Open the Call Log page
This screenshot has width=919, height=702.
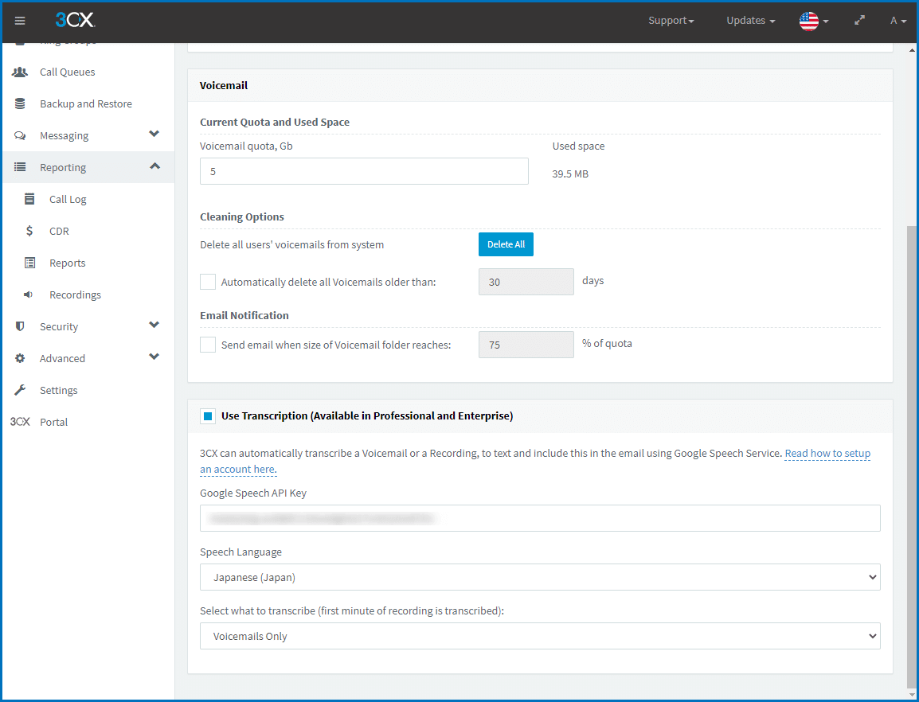68,199
